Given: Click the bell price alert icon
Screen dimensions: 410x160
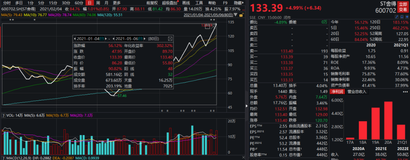Looking at the screenshot, I should 402,17.
